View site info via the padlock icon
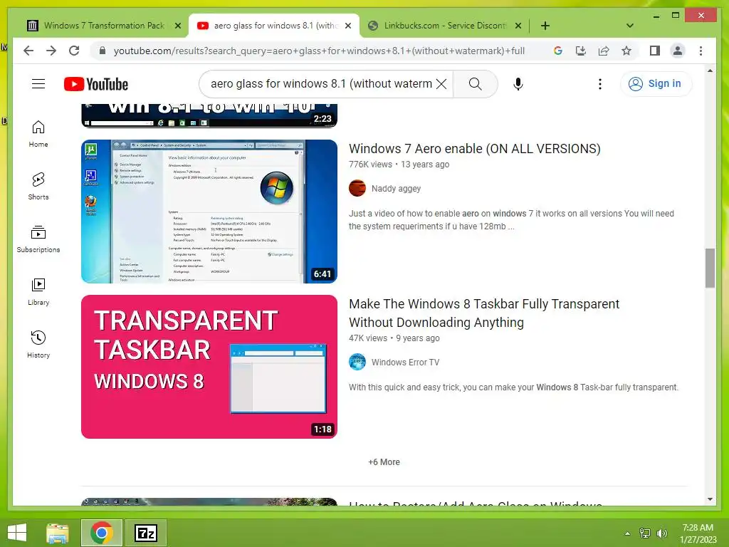729x547 pixels. pyautogui.click(x=103, y=51)
